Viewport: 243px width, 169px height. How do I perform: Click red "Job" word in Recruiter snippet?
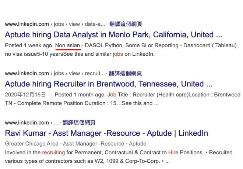(x=112, y=95)
